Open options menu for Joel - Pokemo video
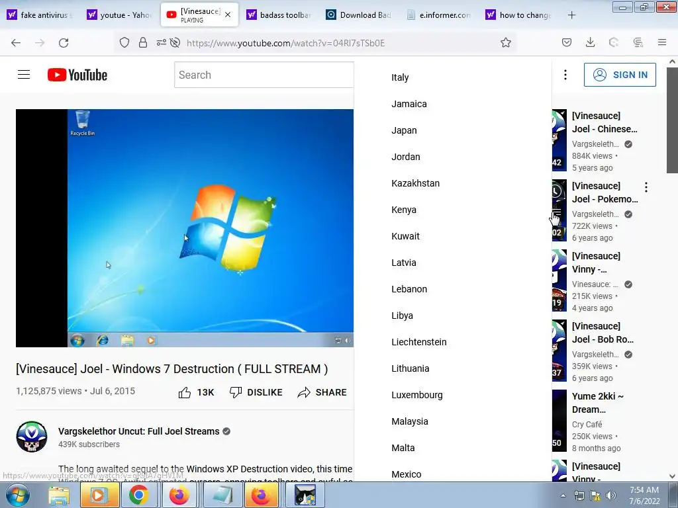Image resolution: width=678 pixels, height=508 pixels. click(x=646, y=187)
